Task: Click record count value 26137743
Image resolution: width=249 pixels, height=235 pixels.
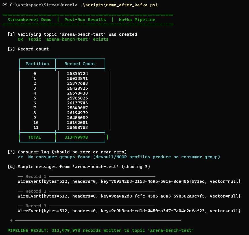Action: click(78, 103)
